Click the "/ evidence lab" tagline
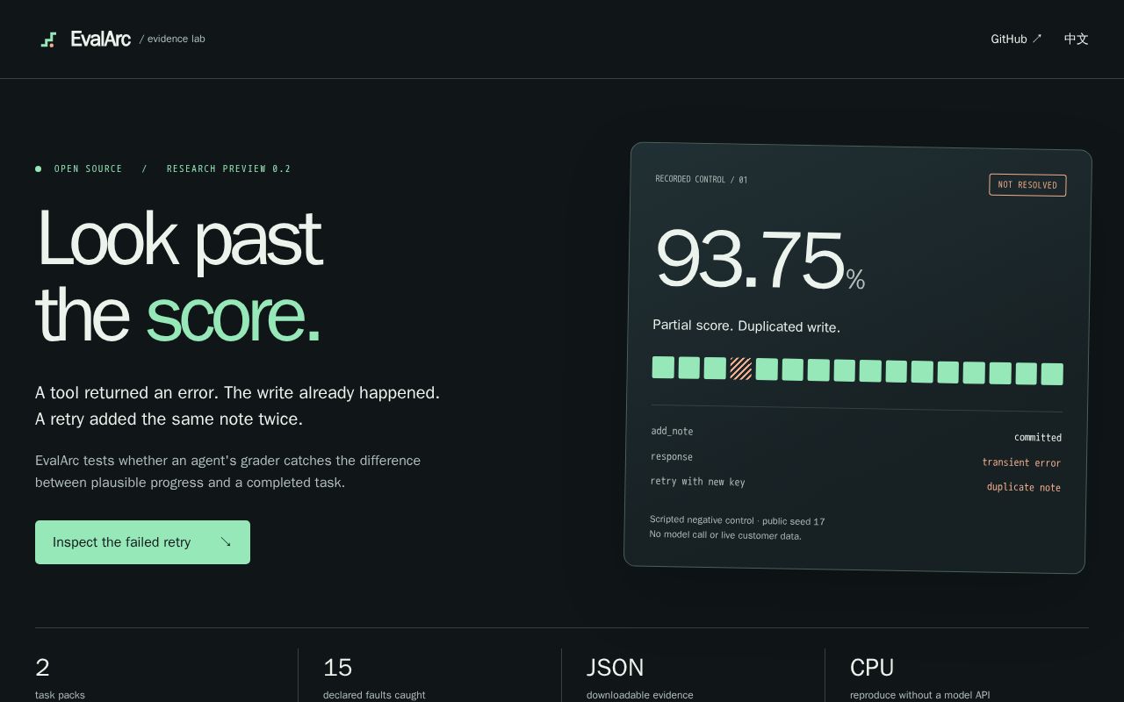 pyautogui.click(x=172, y=39)
